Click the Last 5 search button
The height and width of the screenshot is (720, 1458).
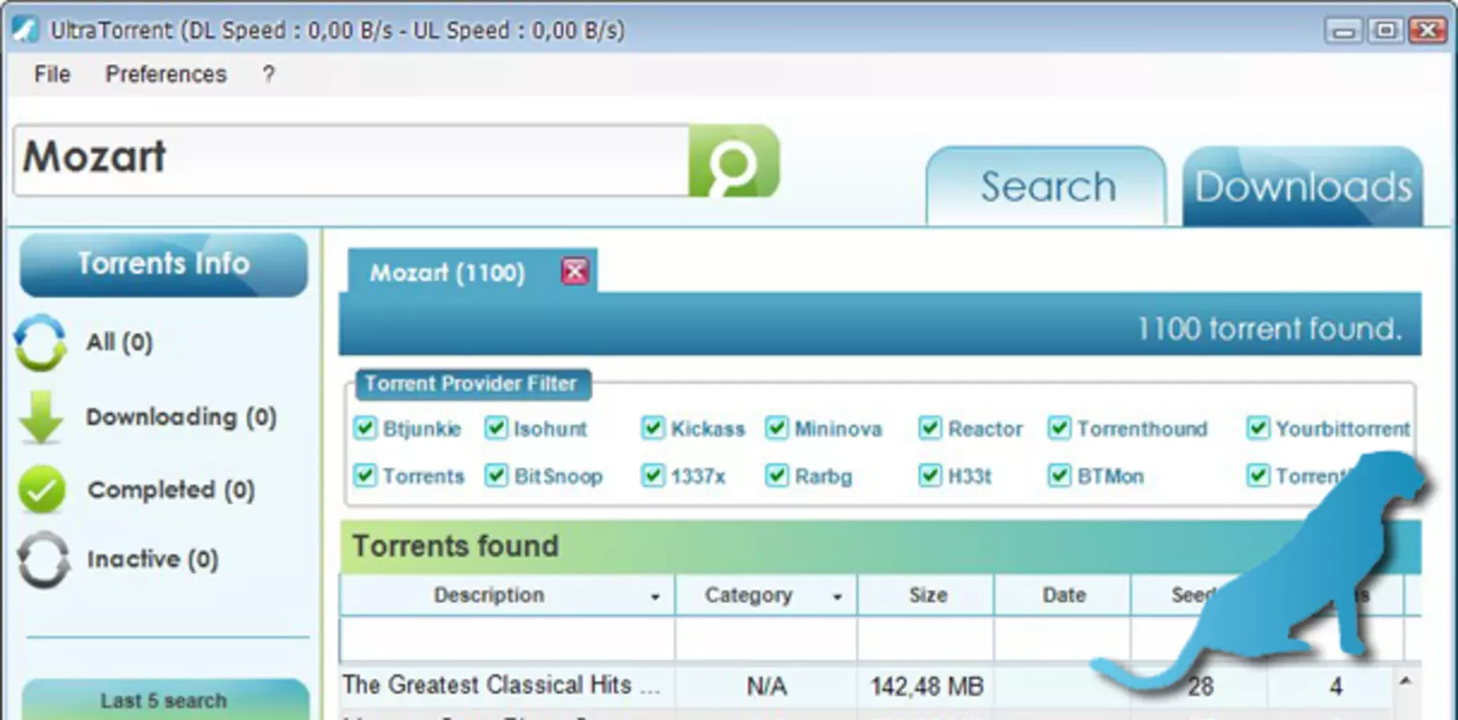[164, 699]
